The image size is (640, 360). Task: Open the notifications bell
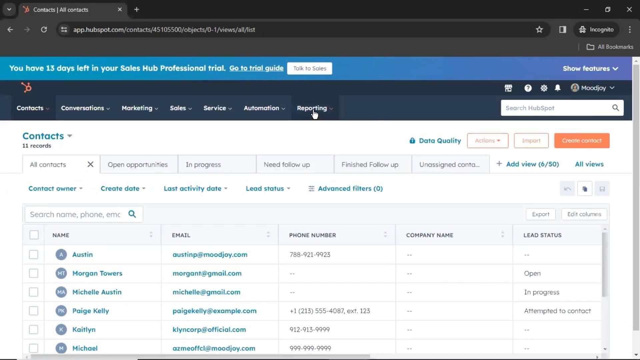(557, 88)
